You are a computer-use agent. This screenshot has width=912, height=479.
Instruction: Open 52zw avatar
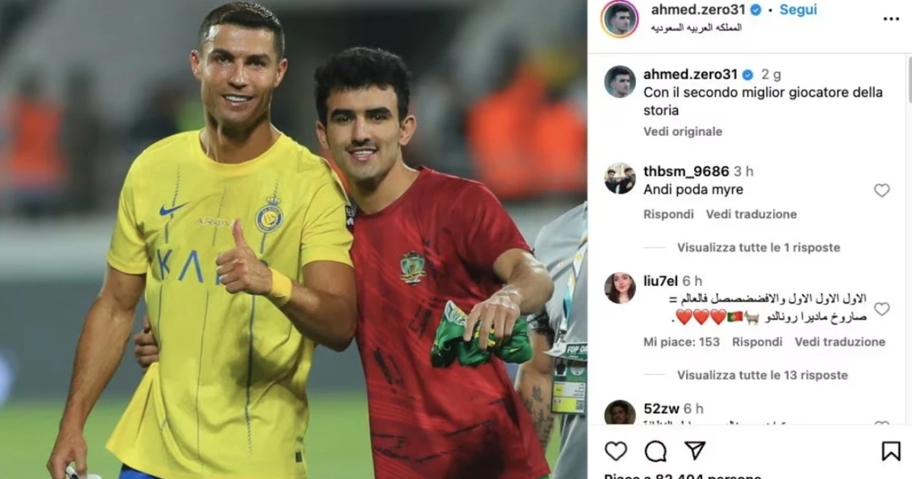620,413
